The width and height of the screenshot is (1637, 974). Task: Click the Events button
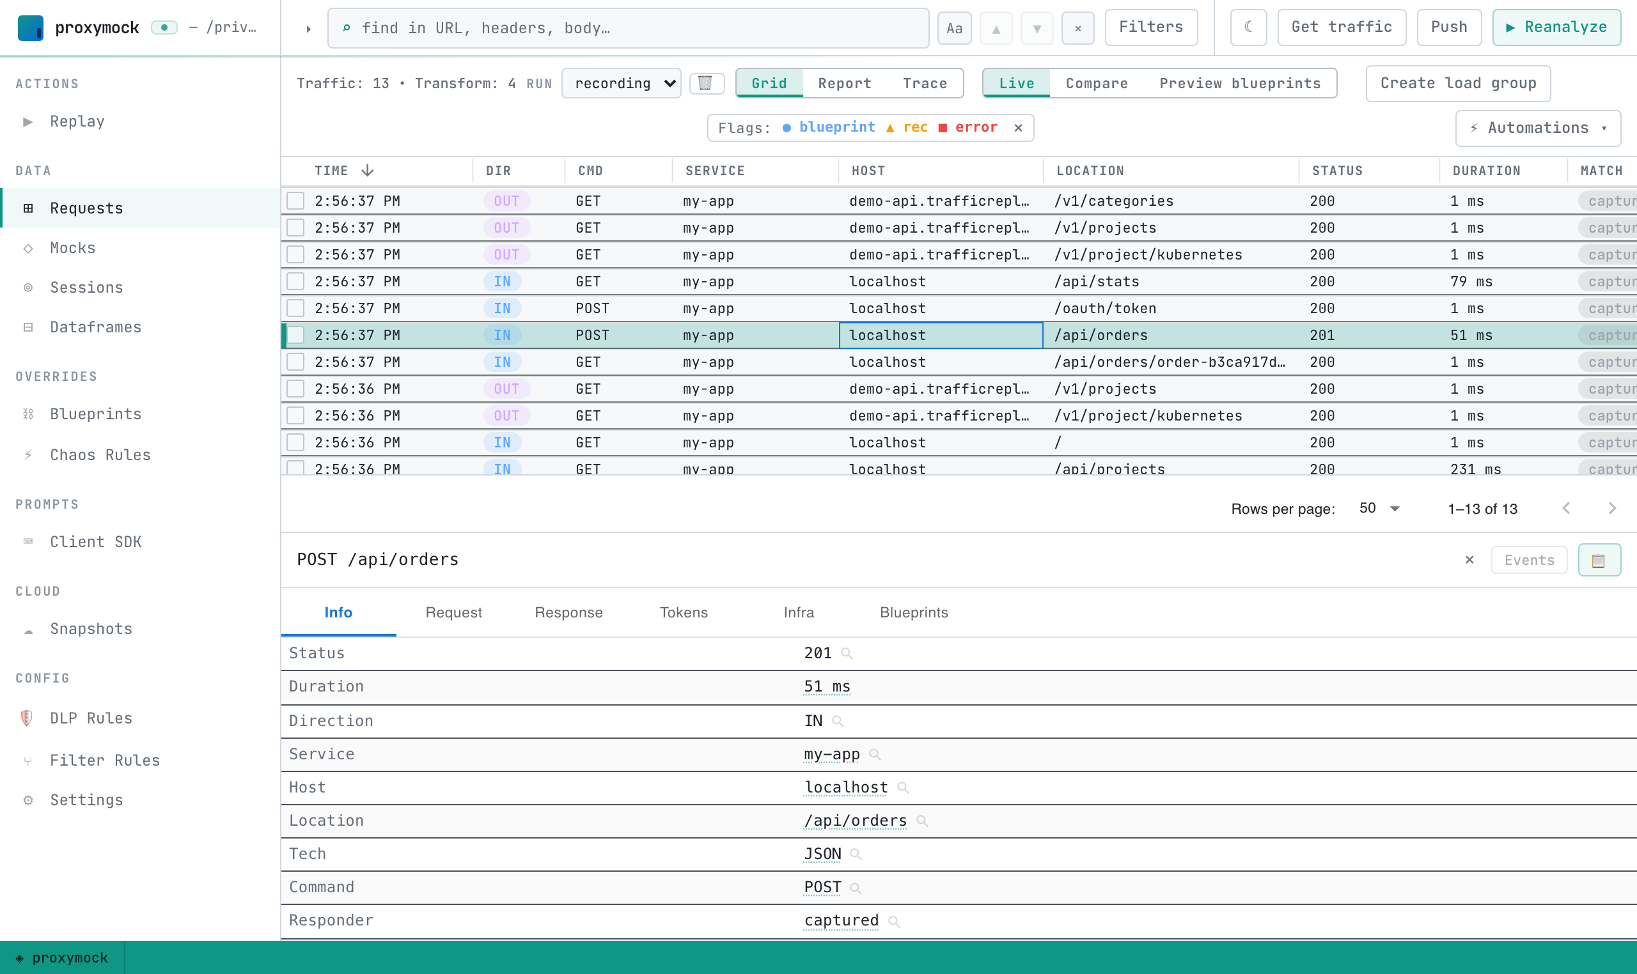pyautogui.click(x=1529, y=560)
